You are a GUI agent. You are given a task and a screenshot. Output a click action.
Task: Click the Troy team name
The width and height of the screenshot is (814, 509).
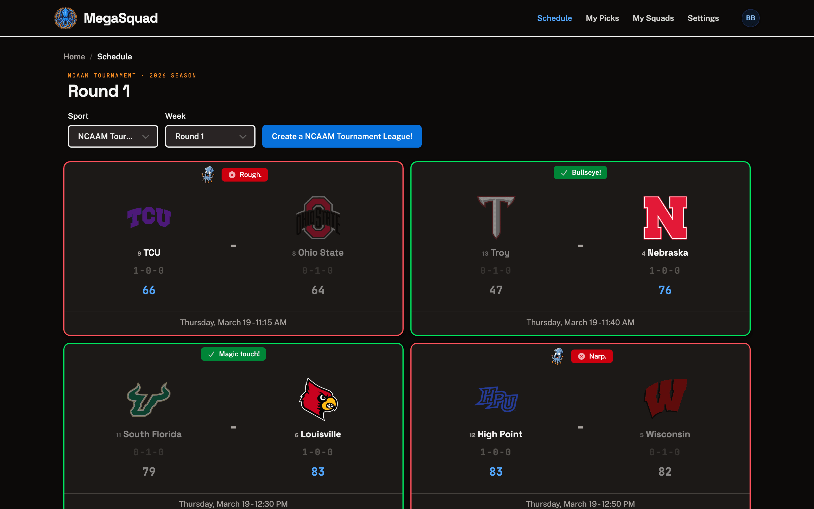500,253
